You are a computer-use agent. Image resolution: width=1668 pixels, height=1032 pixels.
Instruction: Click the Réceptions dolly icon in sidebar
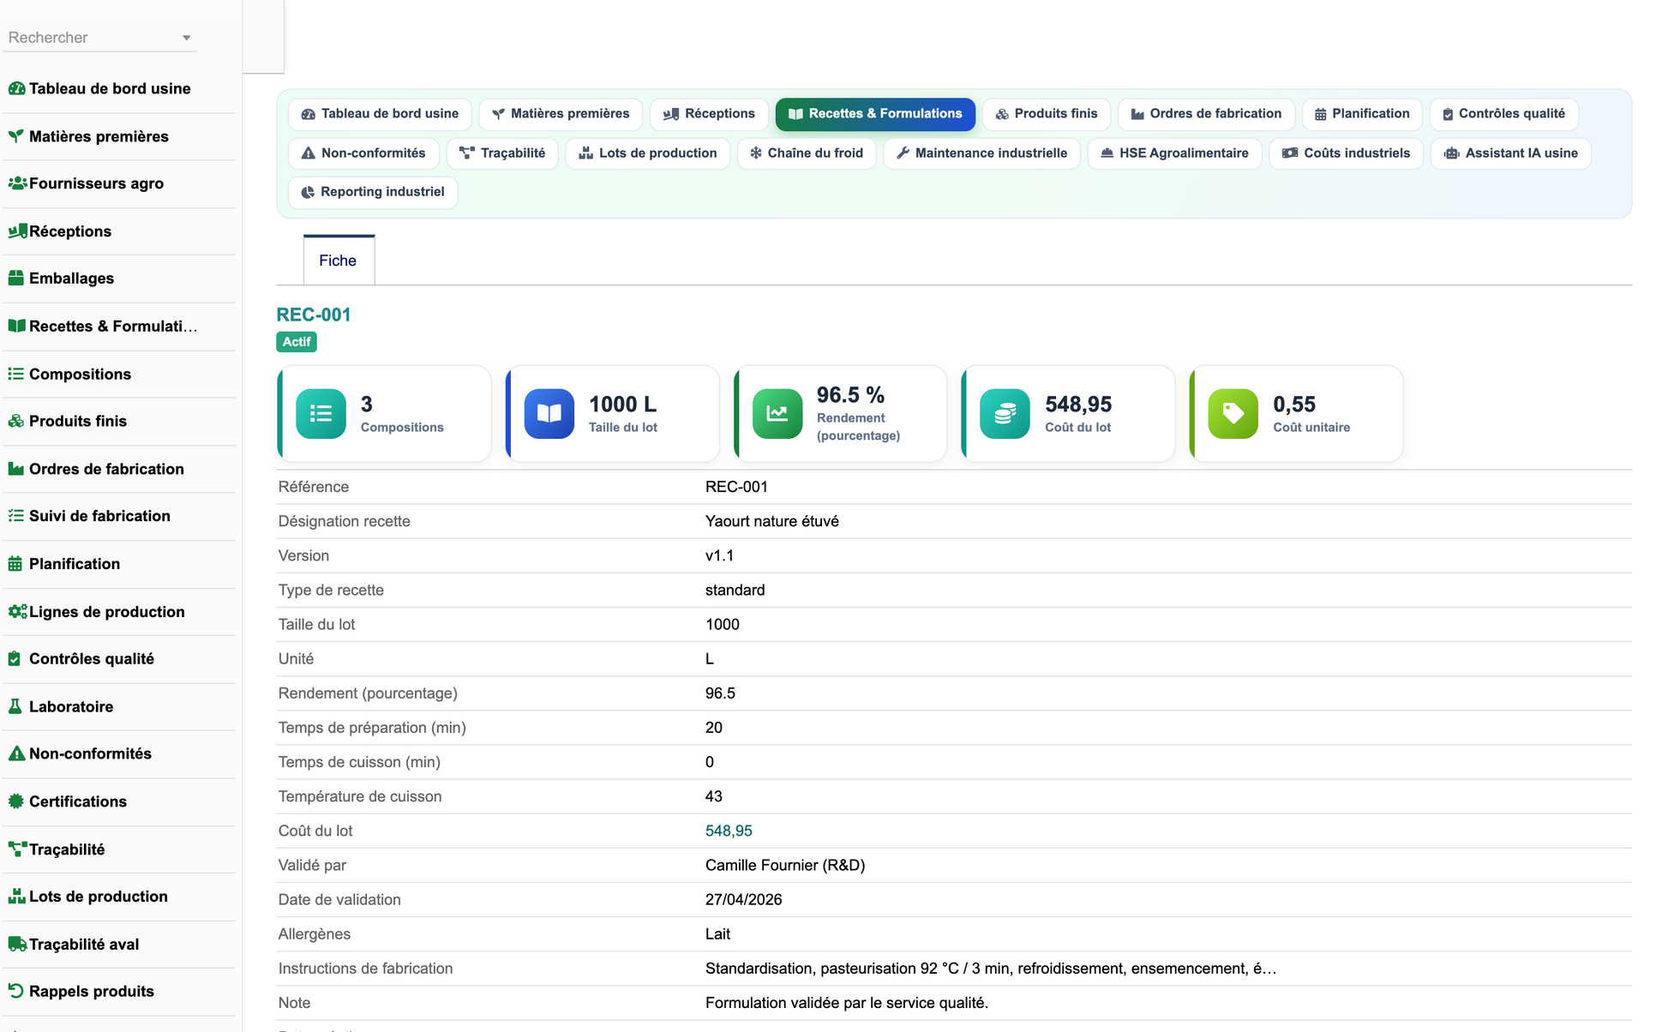(16, 231)
